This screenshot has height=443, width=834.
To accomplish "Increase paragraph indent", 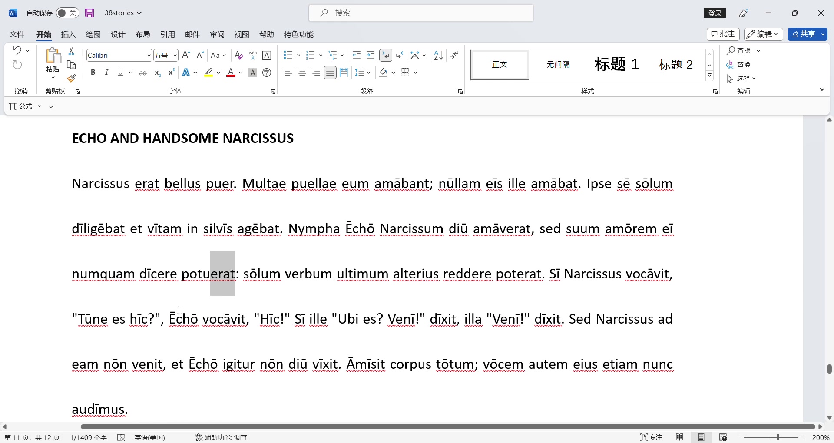I will [x=371, y=55].
